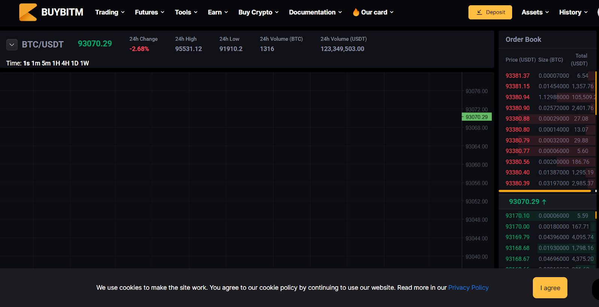Open the Buy Crypto menu
This screenshot has width=599, height=307.
[258, 12]
